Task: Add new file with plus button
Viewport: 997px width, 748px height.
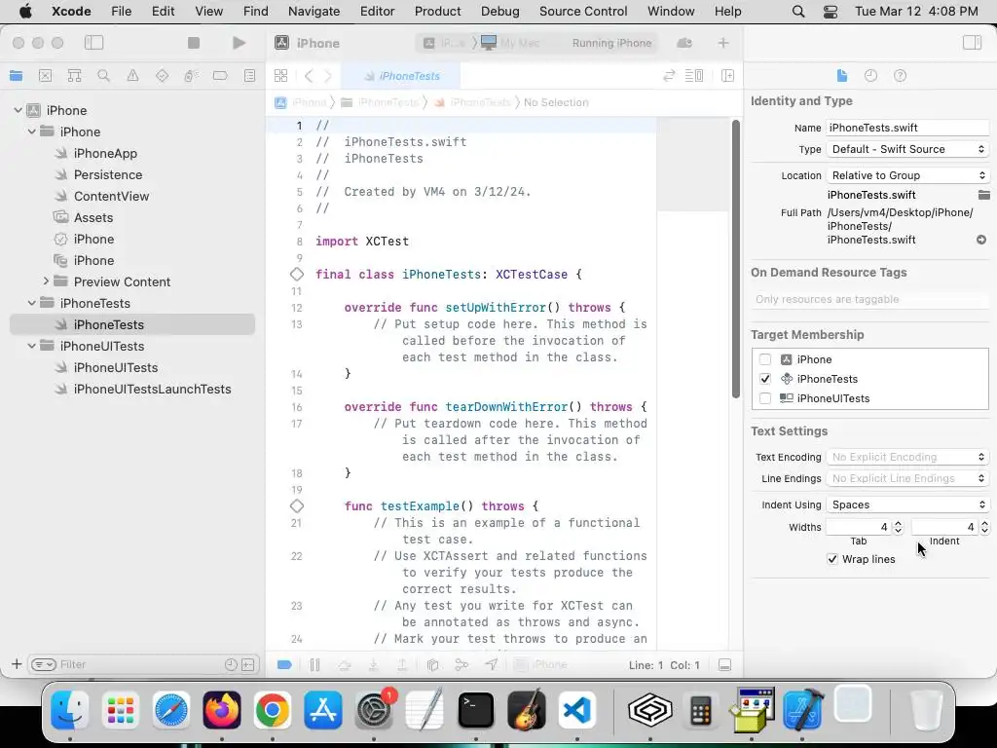Action: [x=17, y=664]
